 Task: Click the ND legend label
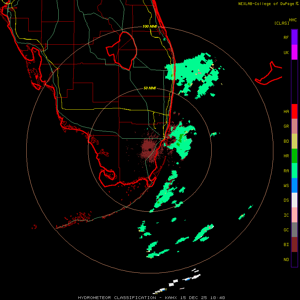tap(286, 260)
